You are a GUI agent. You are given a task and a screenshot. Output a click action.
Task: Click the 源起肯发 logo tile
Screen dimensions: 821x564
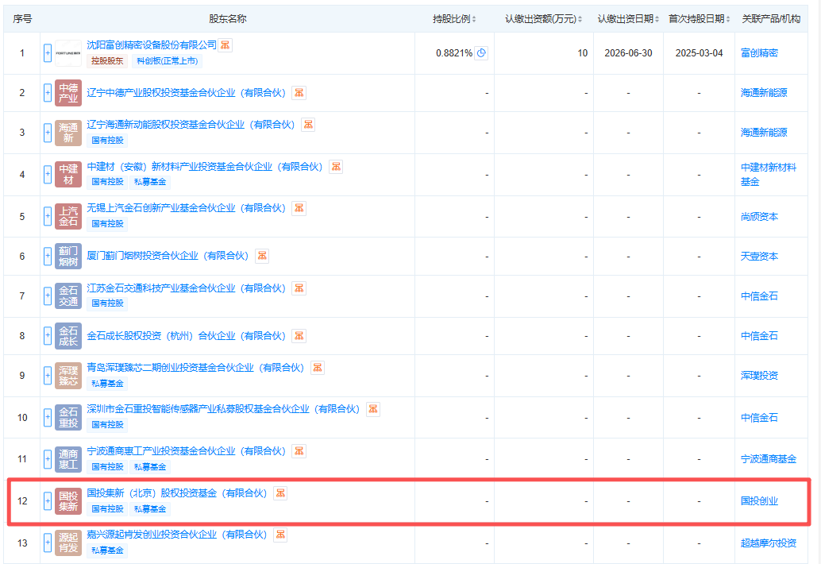pyautogui.click(x=68, y=543)
